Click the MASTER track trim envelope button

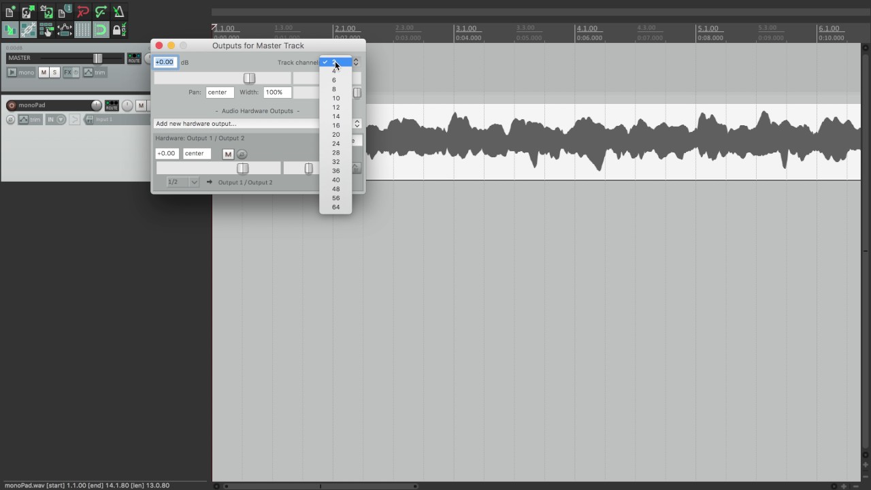pos(95,73)
